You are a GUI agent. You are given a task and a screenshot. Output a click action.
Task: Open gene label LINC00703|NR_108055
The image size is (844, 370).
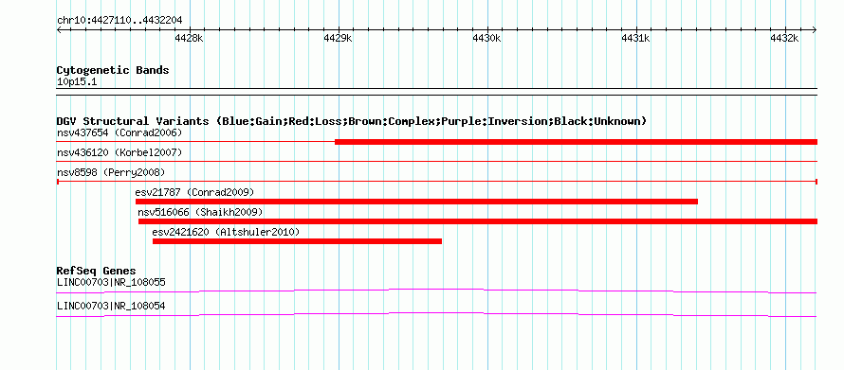[x=111, y=282]
